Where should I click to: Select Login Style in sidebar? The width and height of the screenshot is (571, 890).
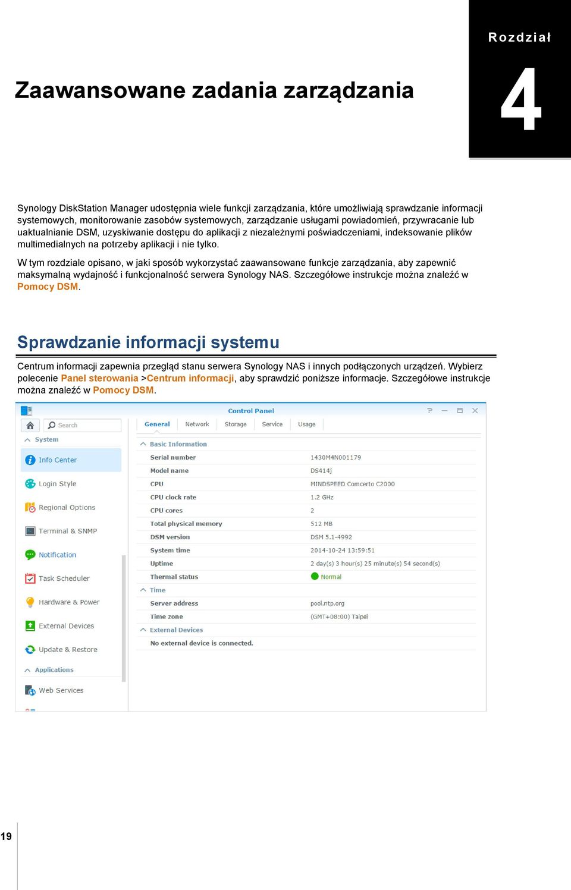coord(58,484)
